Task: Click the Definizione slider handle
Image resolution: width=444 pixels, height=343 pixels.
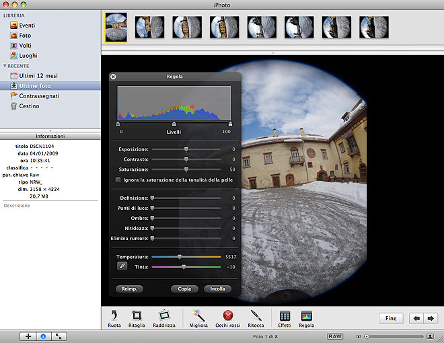Action: pos(152,198)
